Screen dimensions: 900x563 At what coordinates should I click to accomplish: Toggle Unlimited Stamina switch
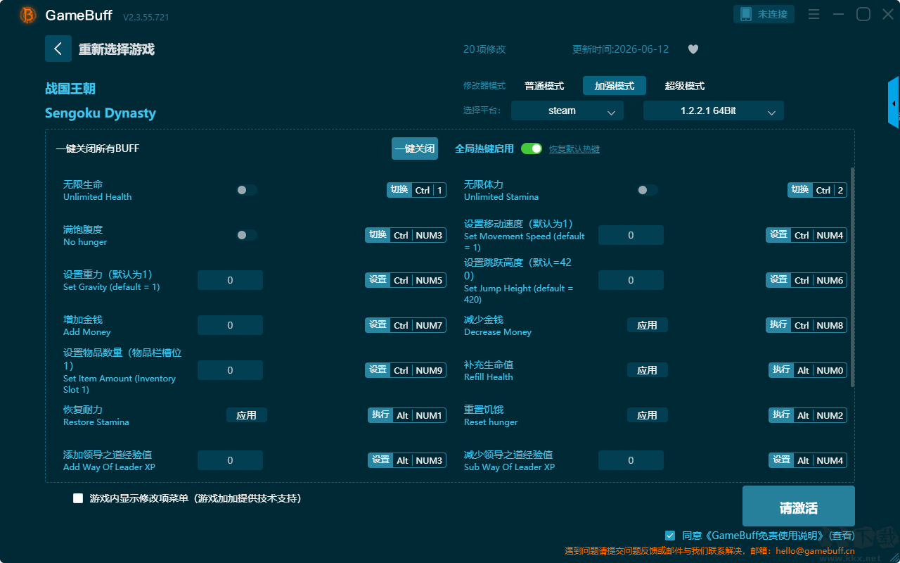tap(648, 190)
